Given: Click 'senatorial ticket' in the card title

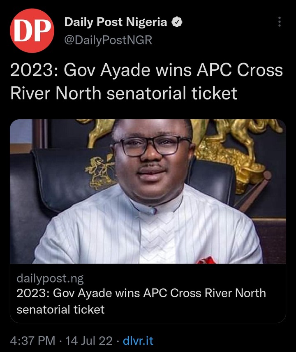Looking at the screenshot, I should click(60, 310).
